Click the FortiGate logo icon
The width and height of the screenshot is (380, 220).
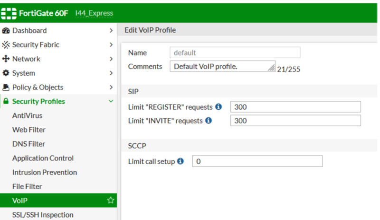point(9,13)
